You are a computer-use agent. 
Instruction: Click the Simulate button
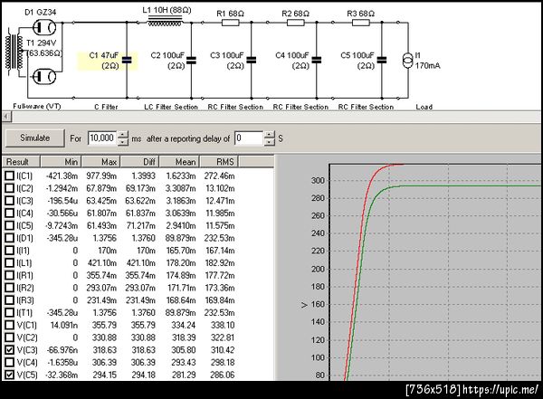[x=35, y=138]
